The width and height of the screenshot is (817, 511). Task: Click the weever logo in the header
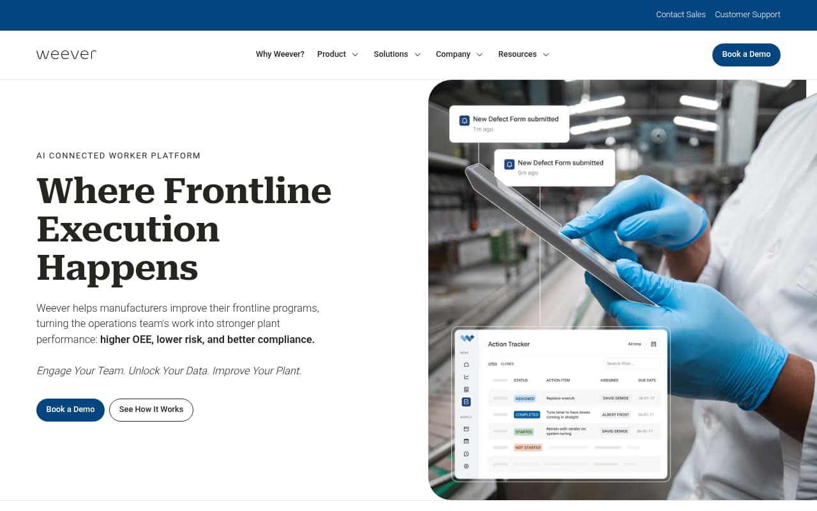66,54
